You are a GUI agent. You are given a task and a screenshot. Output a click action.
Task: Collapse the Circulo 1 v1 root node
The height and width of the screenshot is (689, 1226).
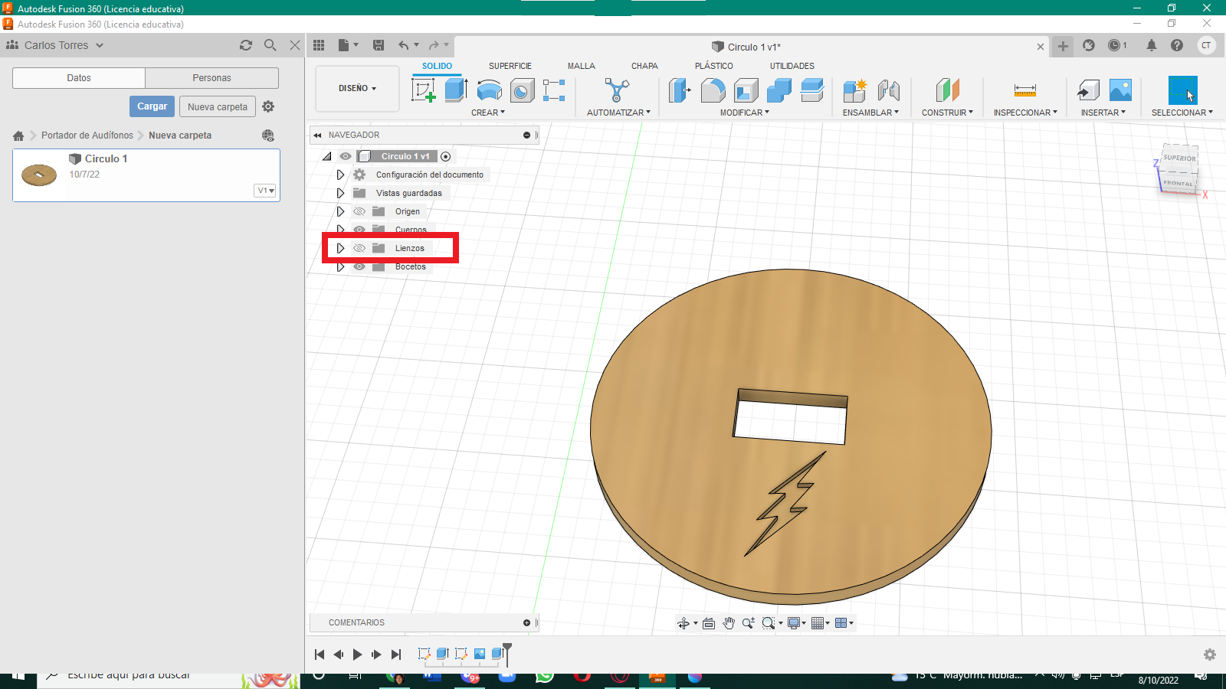coord(327,156)
